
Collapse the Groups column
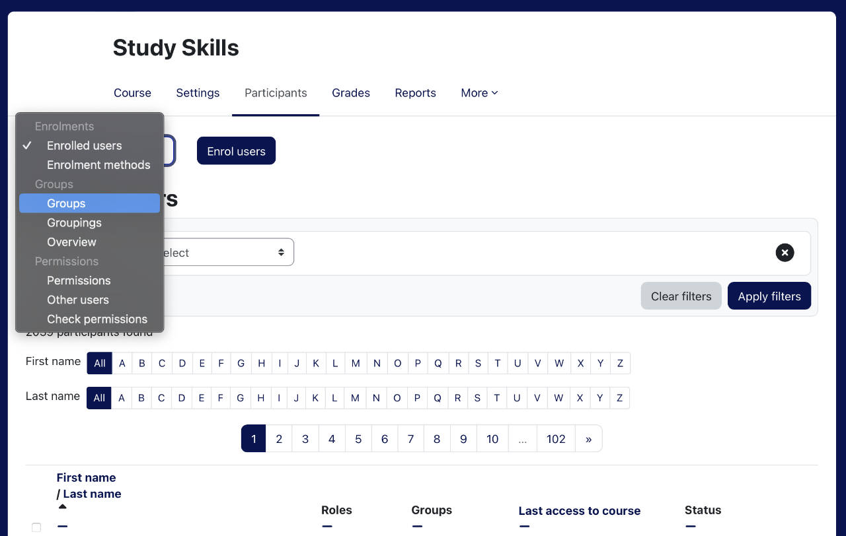tap(416, 526)
